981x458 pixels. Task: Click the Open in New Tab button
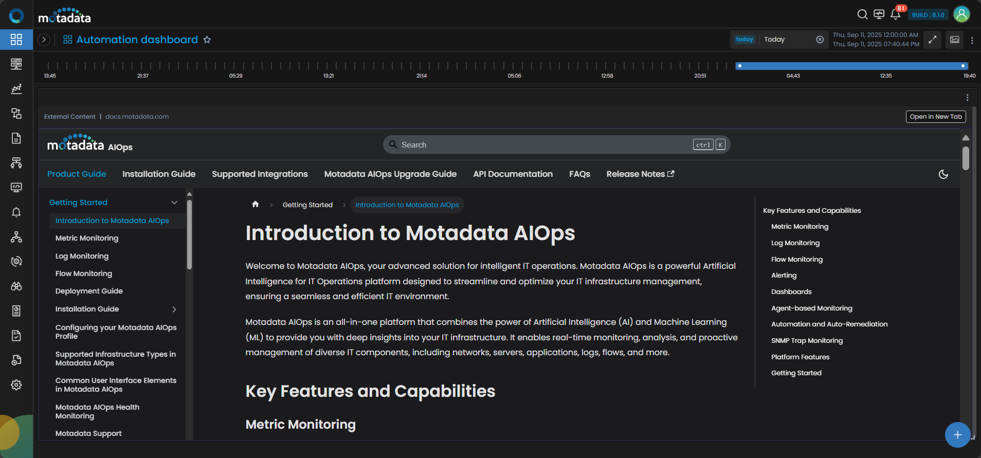click(935, 117)
